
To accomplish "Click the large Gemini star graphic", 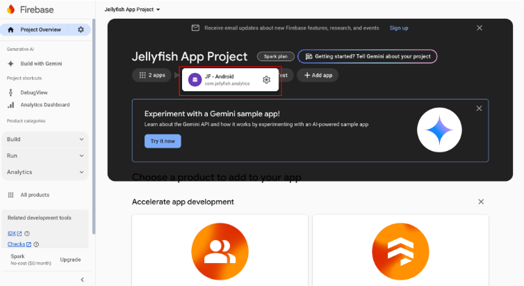I will point(439,130).
